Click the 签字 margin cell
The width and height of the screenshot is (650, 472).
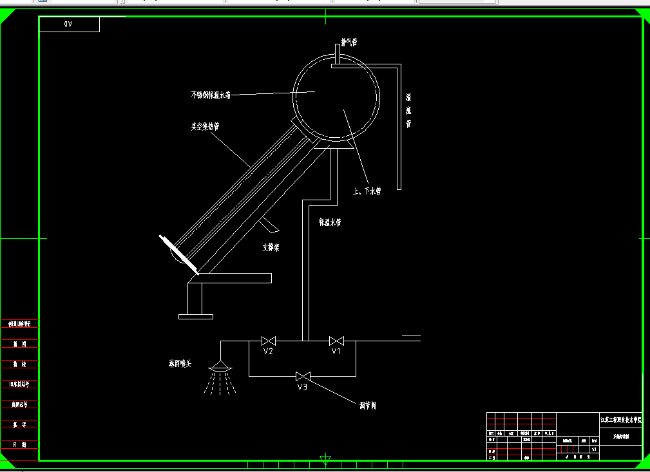[19, 425]
